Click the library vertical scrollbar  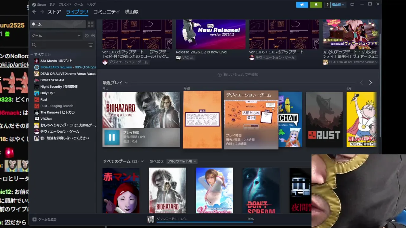point(380,85)
